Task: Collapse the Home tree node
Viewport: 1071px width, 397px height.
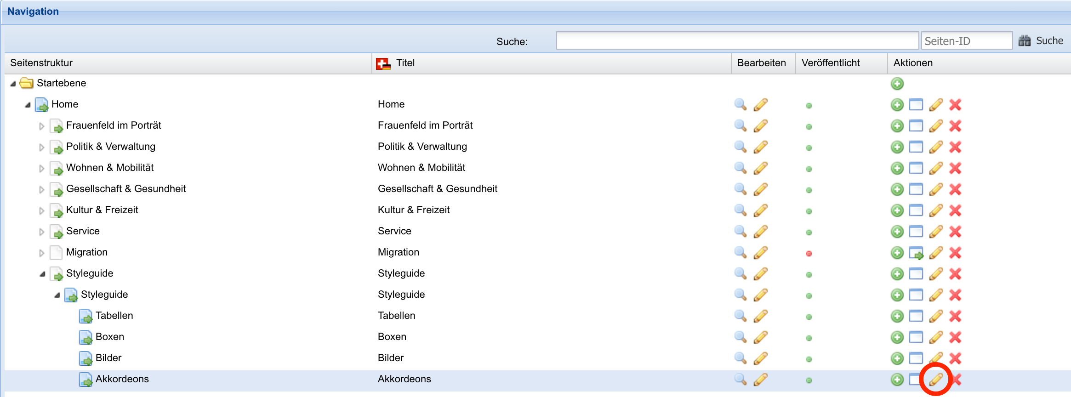Action: coord(28,105)
